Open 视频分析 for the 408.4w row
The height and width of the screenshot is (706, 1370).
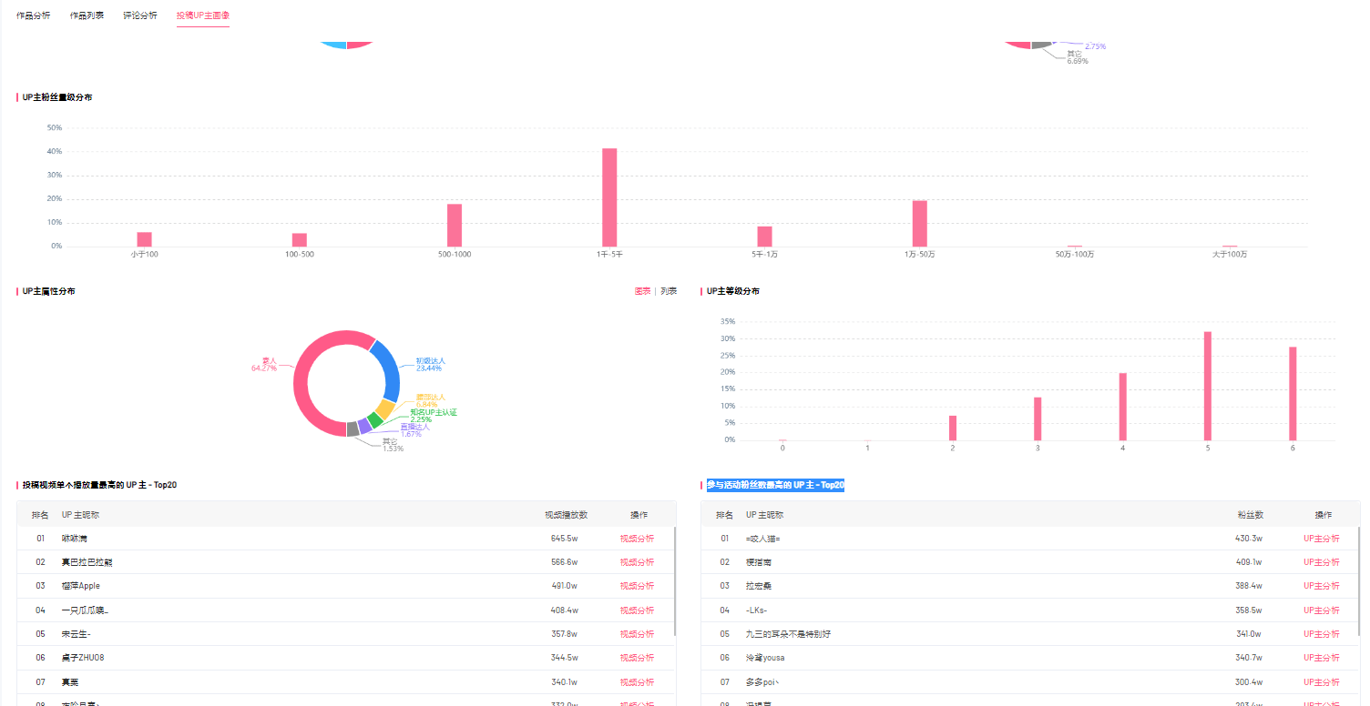tap(637, 610)
